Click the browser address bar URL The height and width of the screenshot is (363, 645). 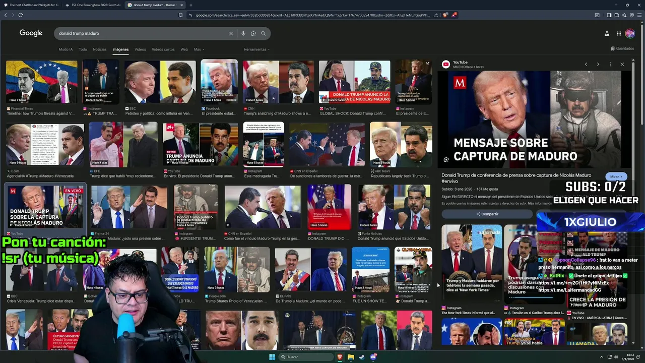(x=312, y=15)
